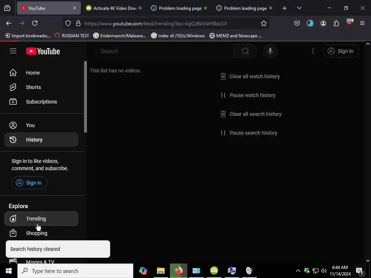Screen dimensions: 371x278
Task: Expand the list all tabs chevron
Action: click(299, 8)
